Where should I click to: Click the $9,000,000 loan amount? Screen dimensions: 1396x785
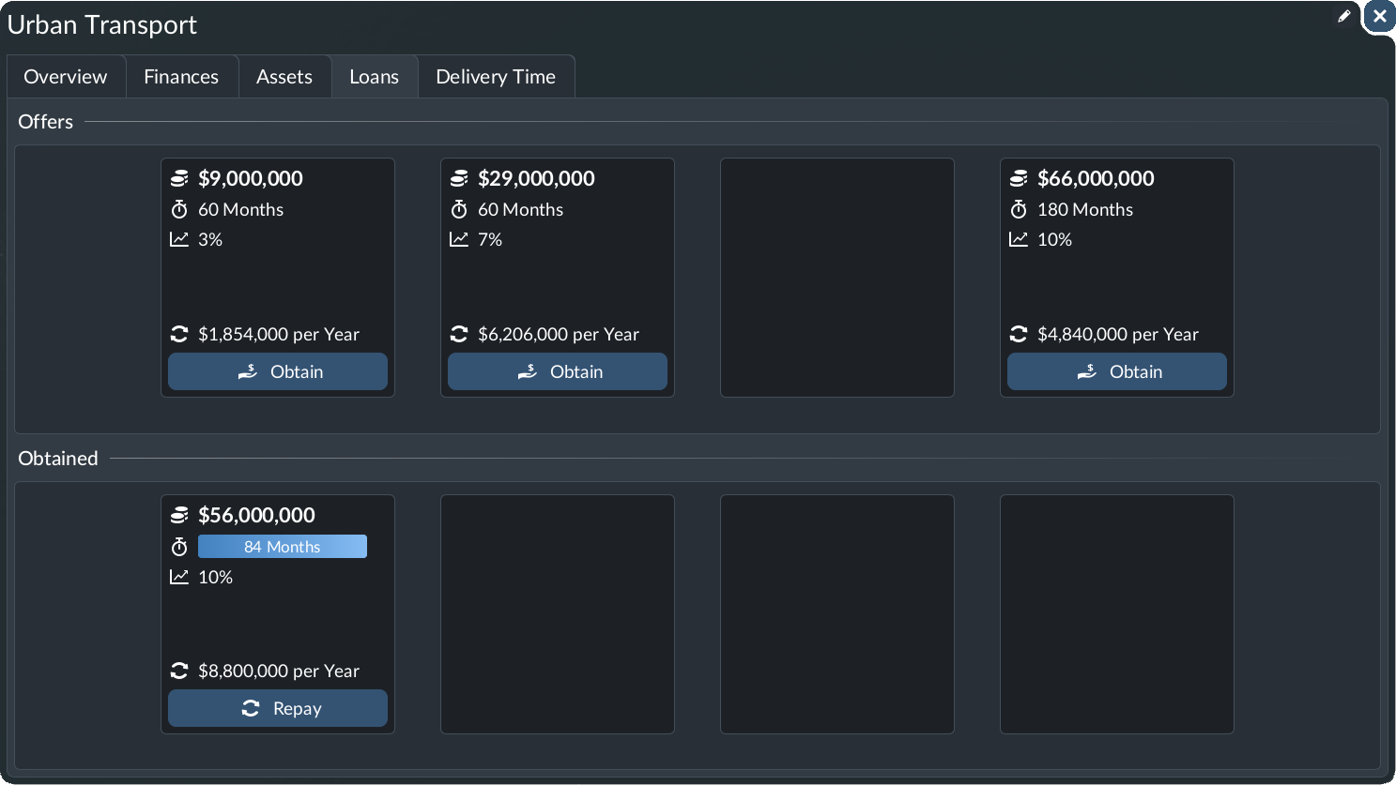251,178
